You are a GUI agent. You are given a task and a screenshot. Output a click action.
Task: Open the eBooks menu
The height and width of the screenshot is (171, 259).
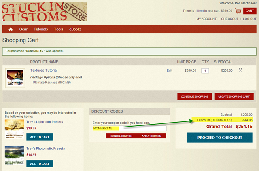75,29
